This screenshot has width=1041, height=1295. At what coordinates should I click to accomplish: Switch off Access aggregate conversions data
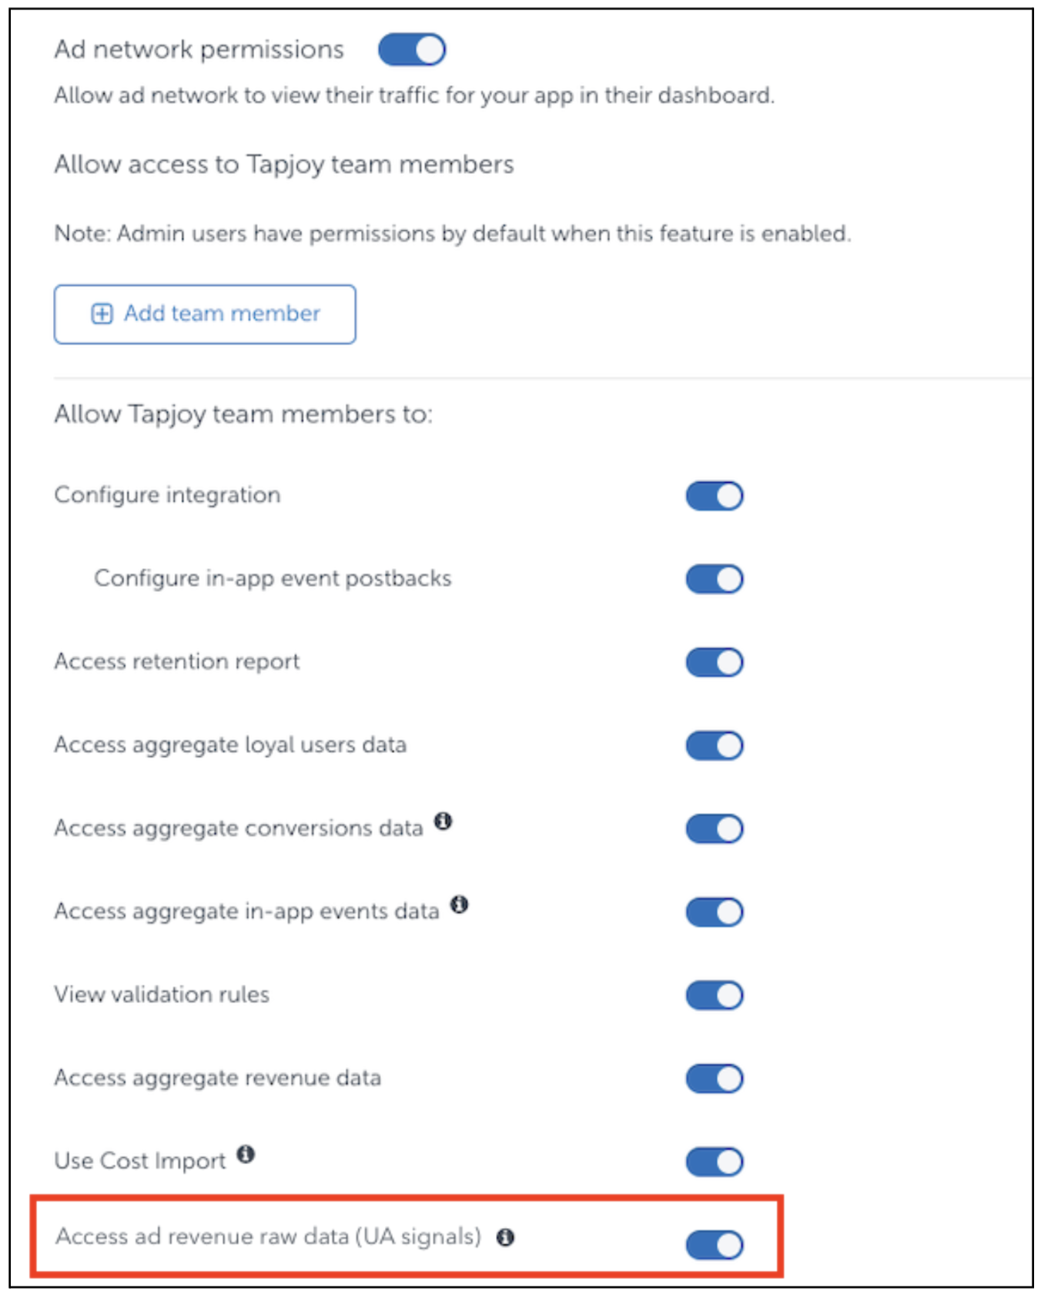715,828
